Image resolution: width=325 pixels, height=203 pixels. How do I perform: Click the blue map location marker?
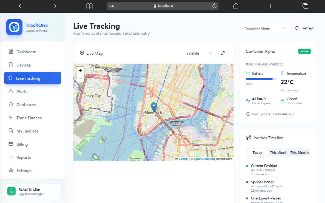pos(153,107)
